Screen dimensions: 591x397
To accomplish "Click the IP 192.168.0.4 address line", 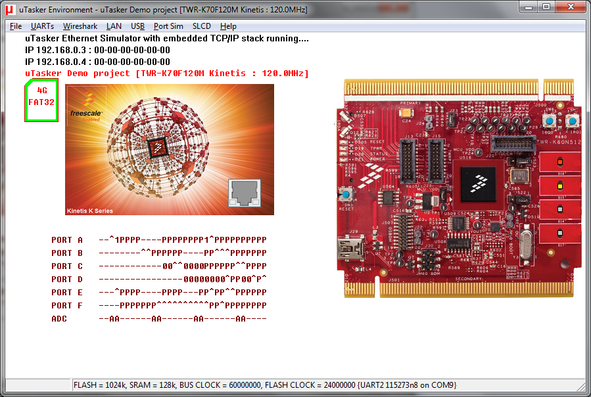I will pyautogui.click(x=97, y=62).
